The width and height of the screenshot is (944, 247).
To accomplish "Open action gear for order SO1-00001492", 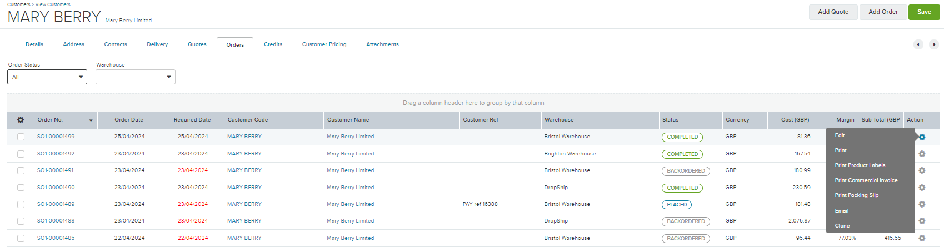I will tap(922, 154).
